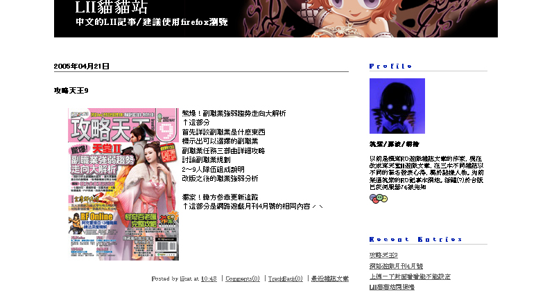This screenshot has width=554, height=300.
Task: Open recent entry 網路遊戲月刊4月號
Action: click(396, 266)
